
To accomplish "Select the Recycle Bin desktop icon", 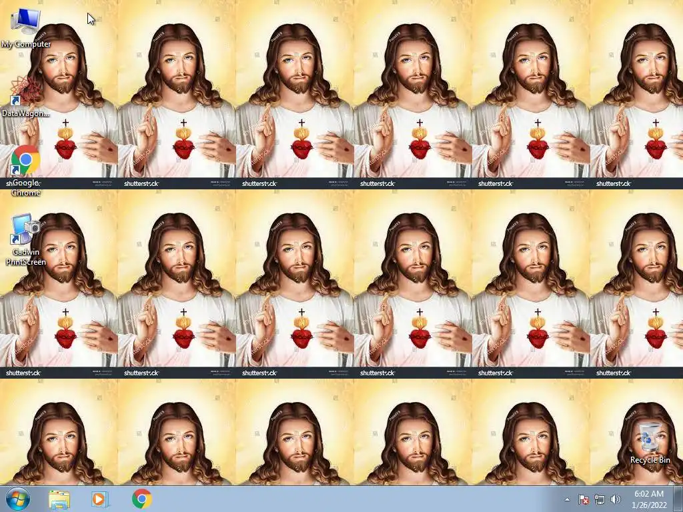I will (650, 443).
